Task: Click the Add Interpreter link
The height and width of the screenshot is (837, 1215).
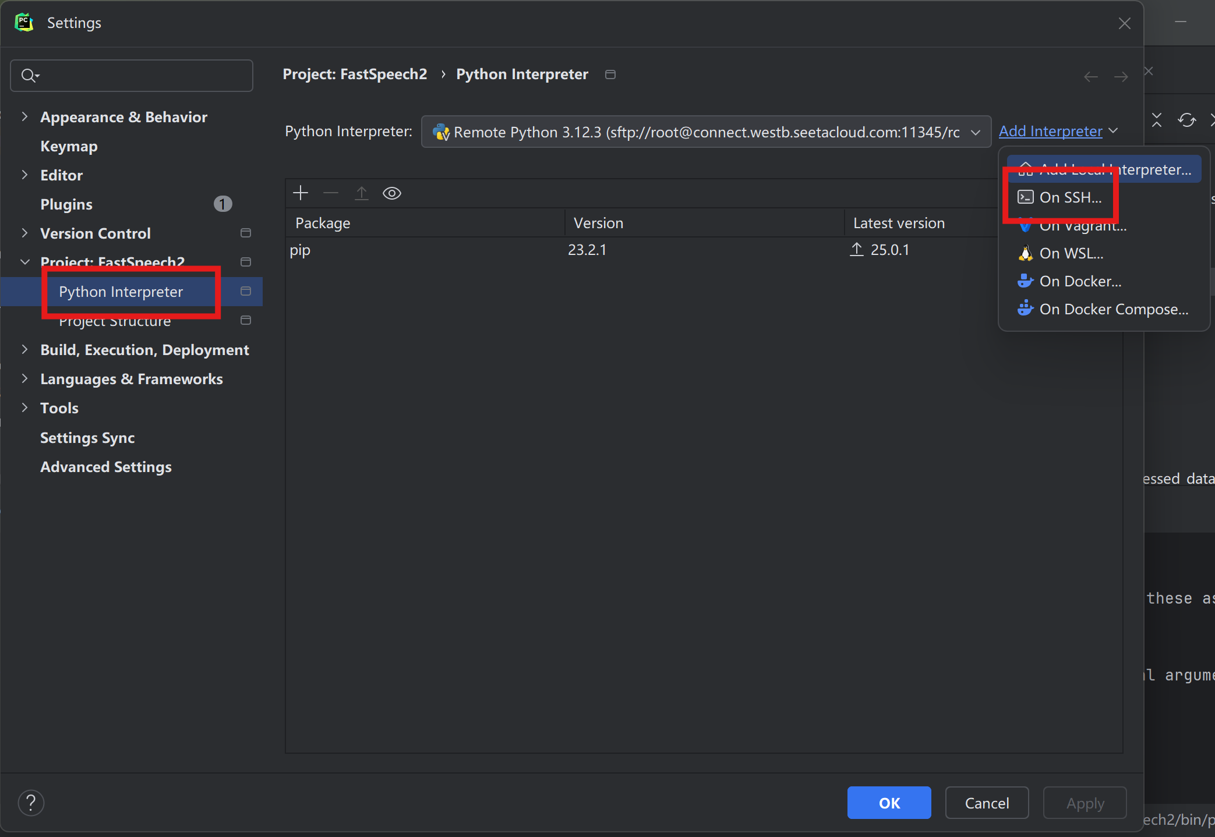Action: [x=1050, y=132]
